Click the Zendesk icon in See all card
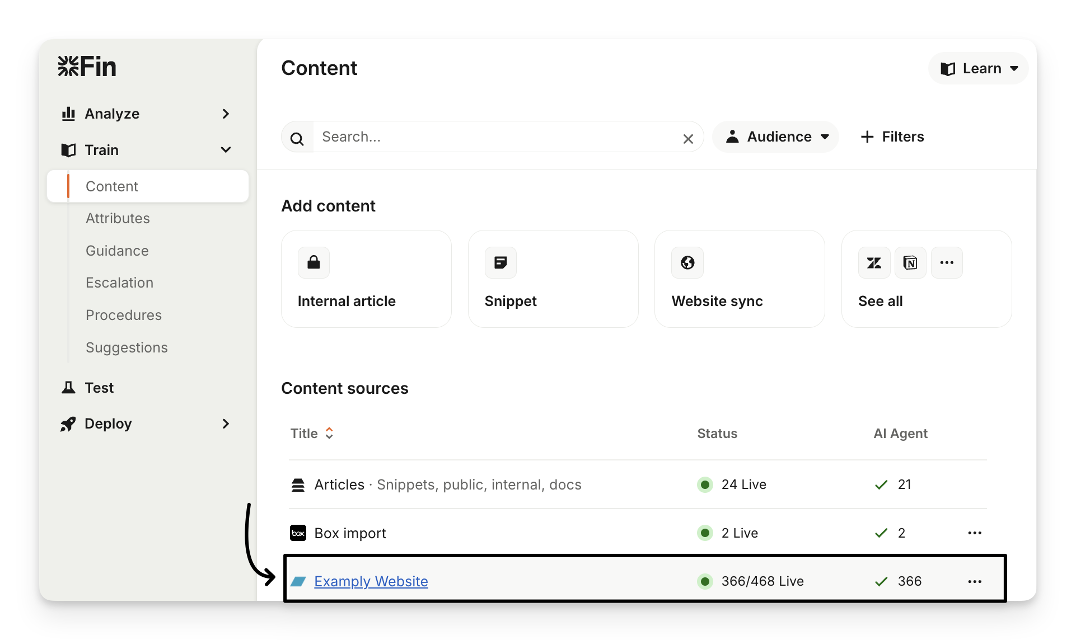 click(x=874, y=262)
